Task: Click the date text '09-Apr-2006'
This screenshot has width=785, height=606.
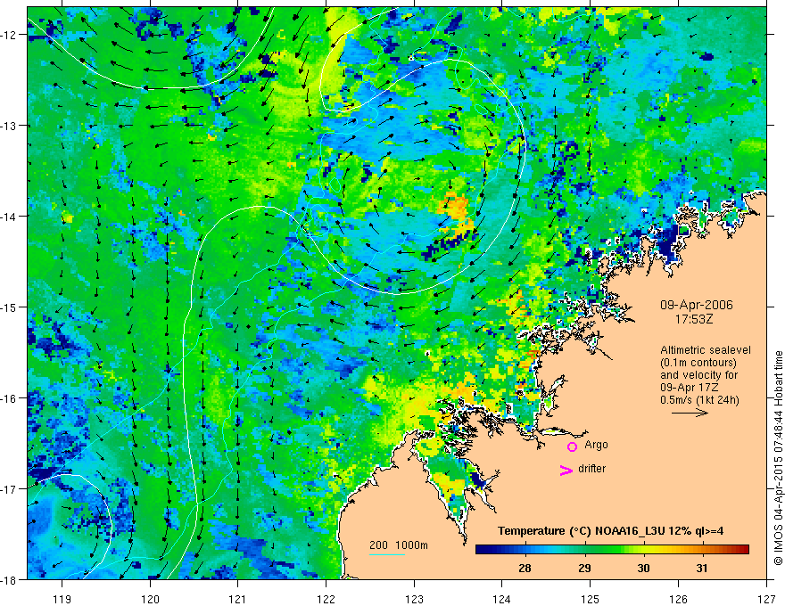Action: pos(696,305)
